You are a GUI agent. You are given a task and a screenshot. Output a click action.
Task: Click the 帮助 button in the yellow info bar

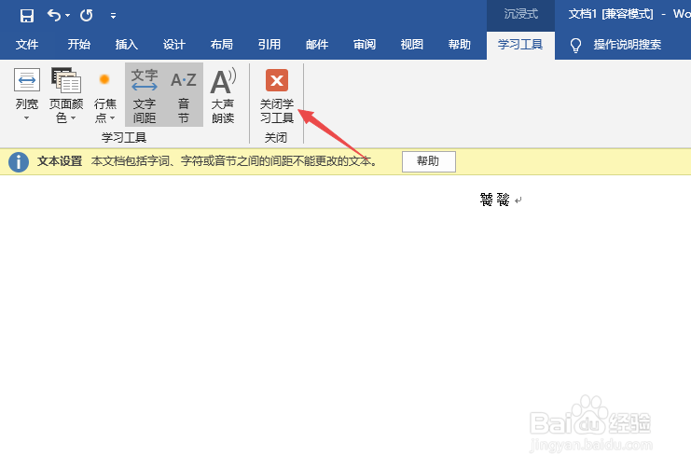(429, 161)
